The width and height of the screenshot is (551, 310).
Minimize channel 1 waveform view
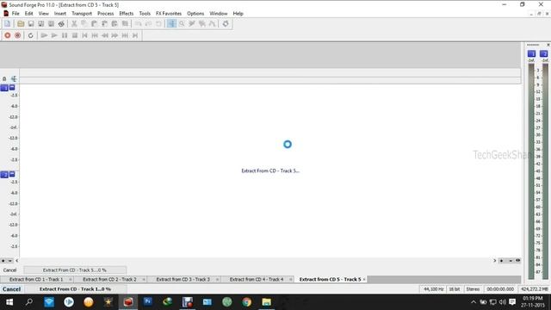coord(12,88)
